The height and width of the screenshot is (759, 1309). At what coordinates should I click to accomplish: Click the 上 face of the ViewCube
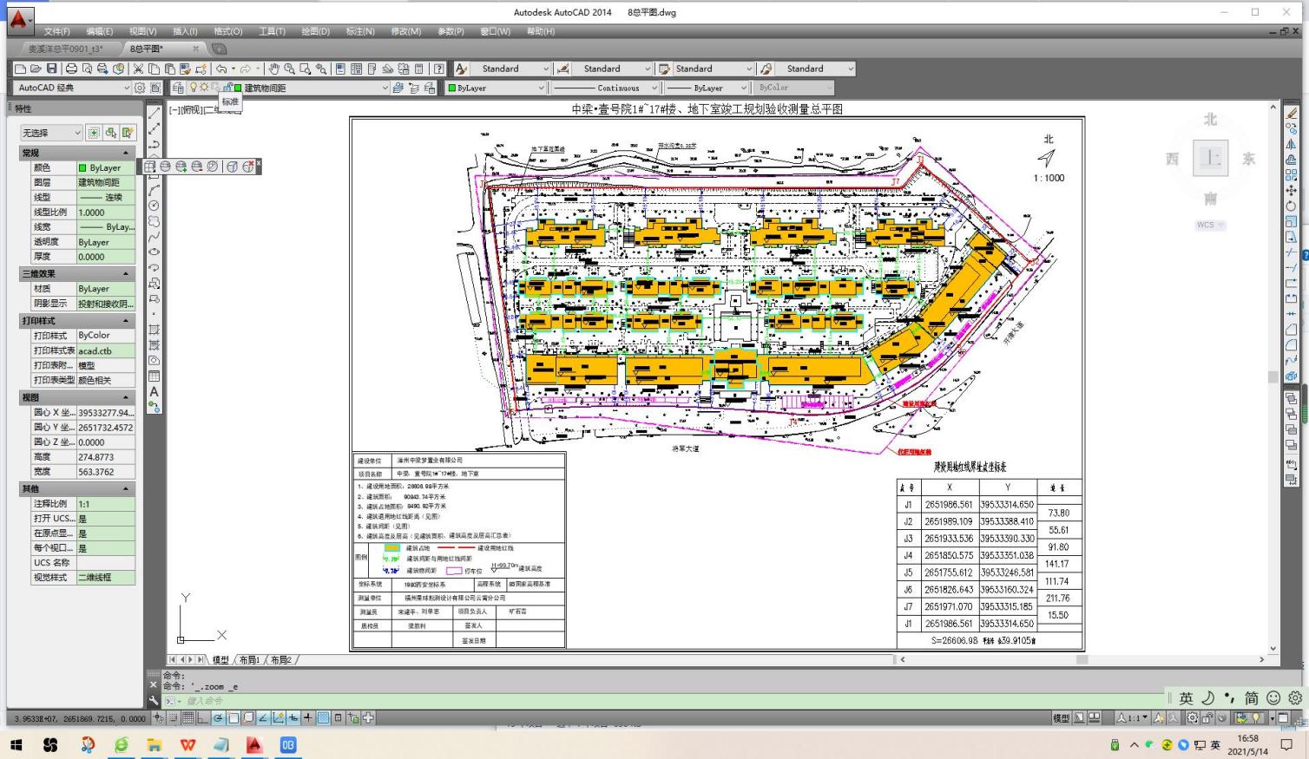tap(1210, 158)
